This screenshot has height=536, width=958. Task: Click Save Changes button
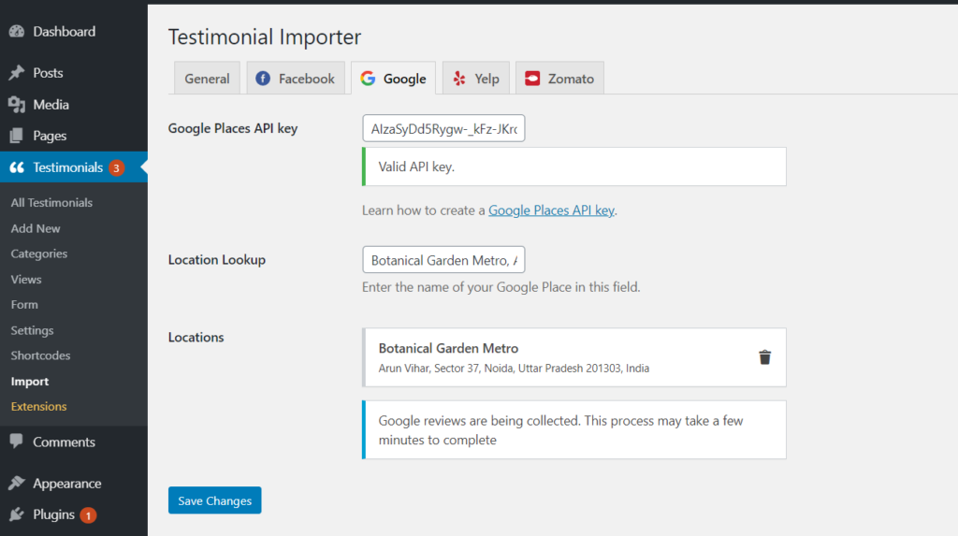pos(215,500)
